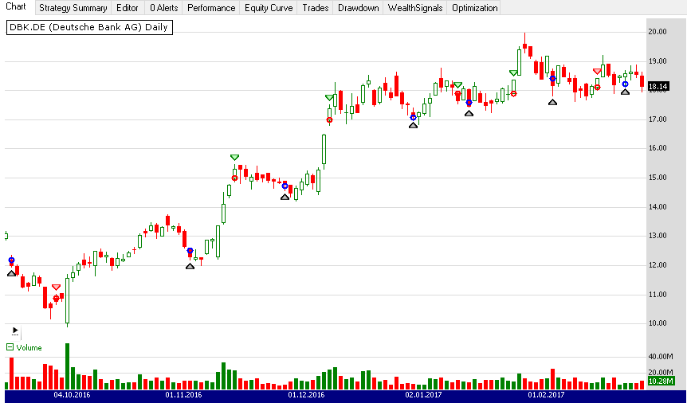Screen dimensions: 687x403
Task: Collapse the Volume pane
Action: (x=10, y=347)
